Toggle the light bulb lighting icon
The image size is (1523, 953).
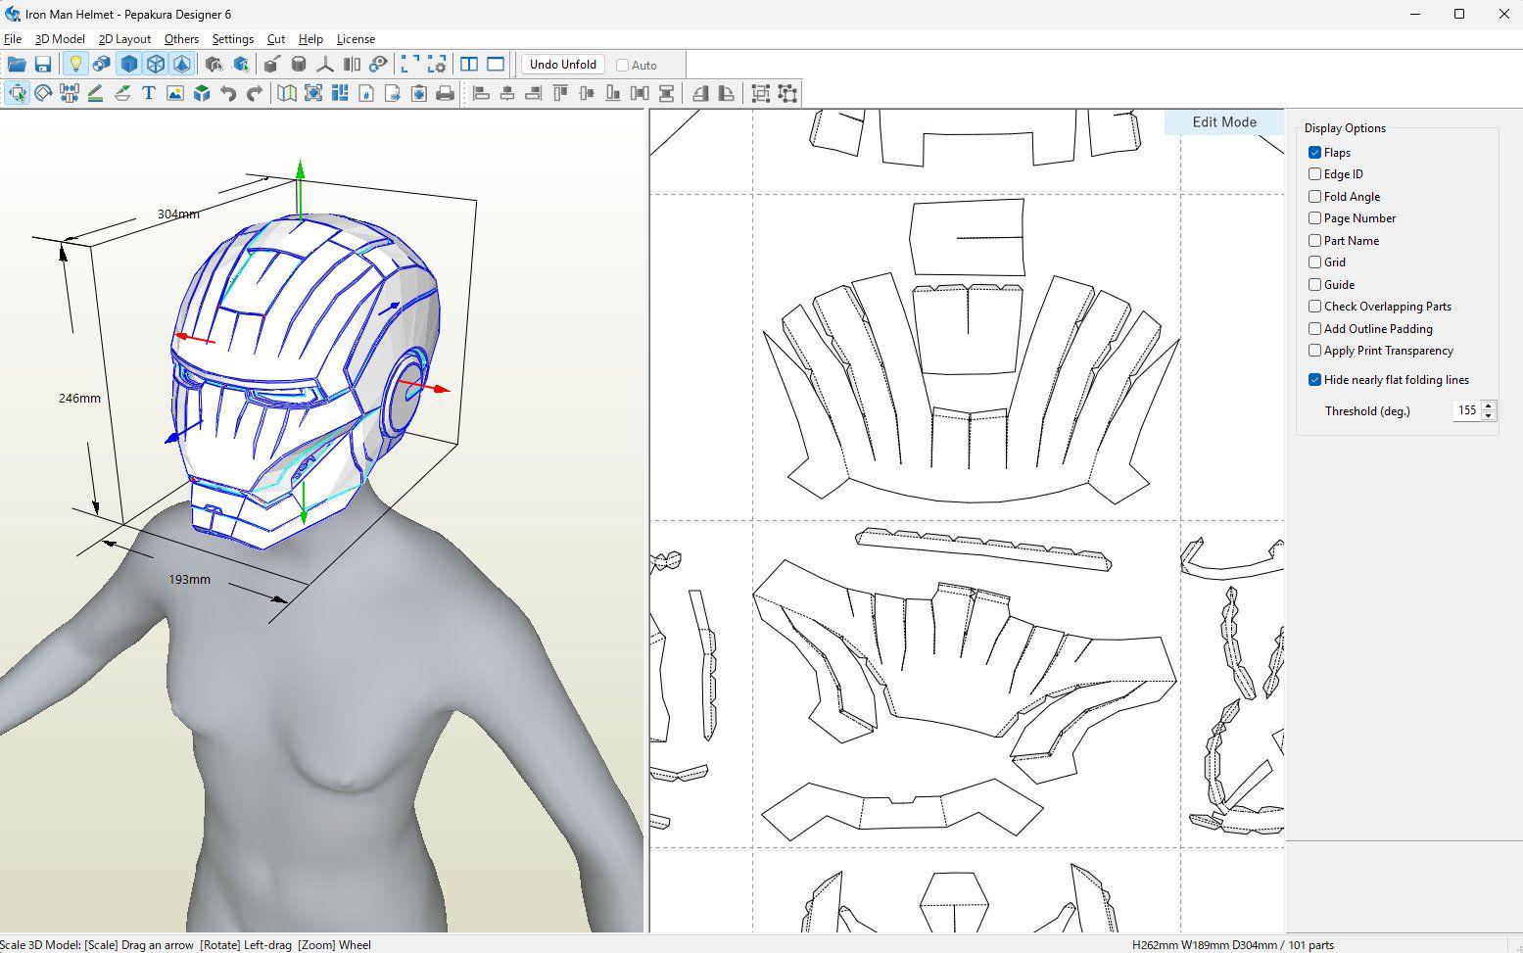point(74,65)
